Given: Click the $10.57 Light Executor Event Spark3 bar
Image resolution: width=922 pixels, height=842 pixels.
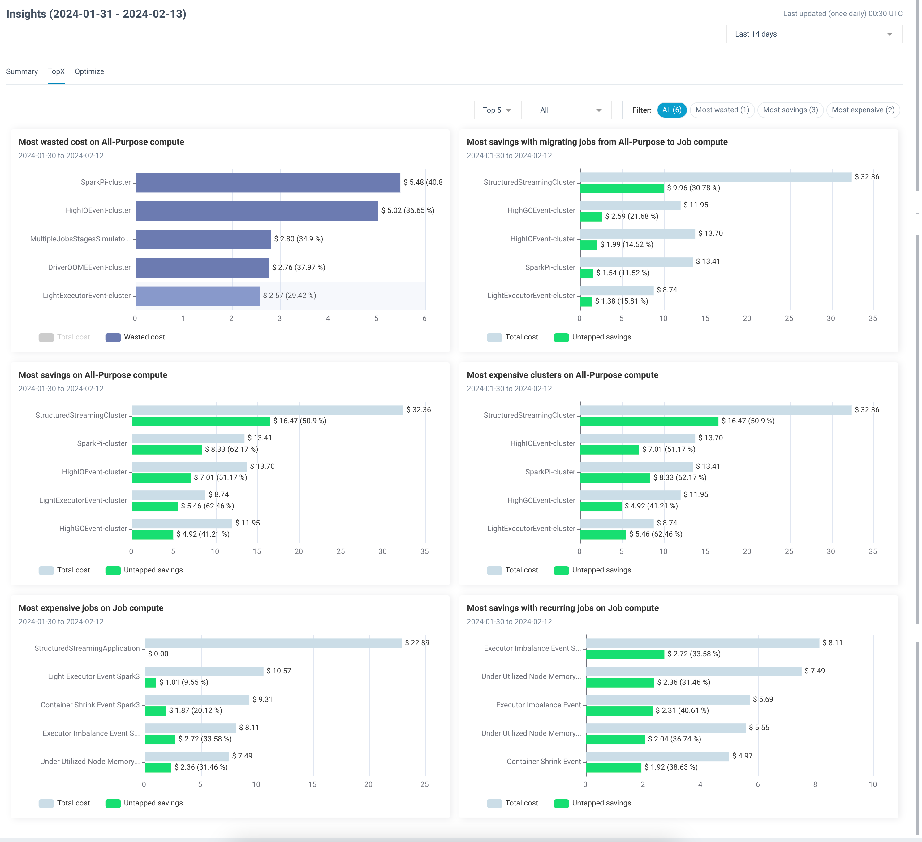Looking at the screenshot, I should (x=205, y=671).
